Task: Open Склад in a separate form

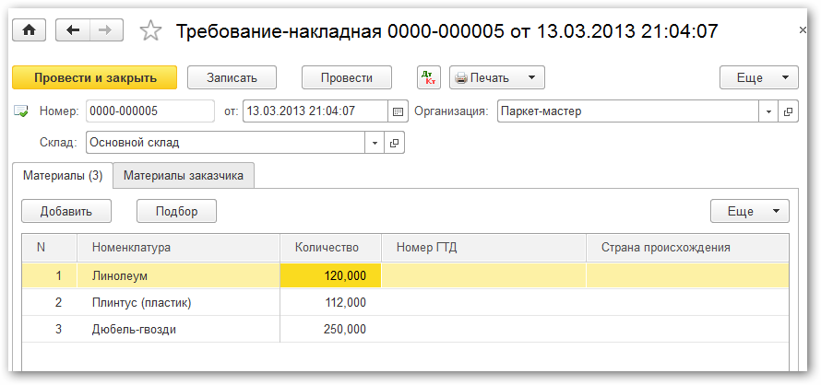Action: tap(395, 142)
